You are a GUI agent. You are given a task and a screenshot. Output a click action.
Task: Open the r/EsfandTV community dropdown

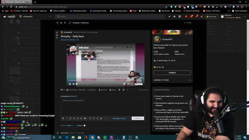pyautogui.click(x=35, y=16)
